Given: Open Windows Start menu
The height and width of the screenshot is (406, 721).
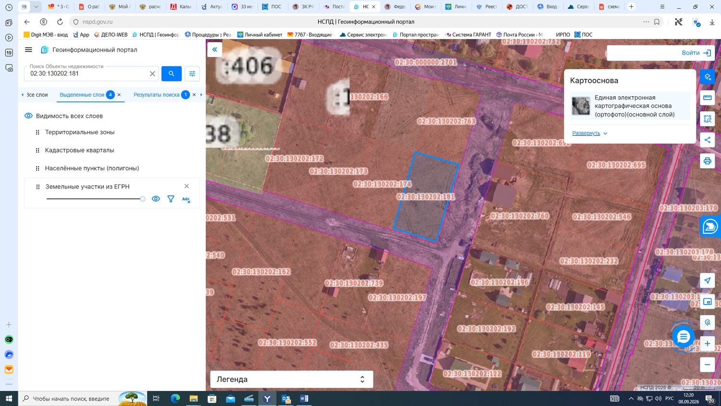Looking at the screenshot, I should point(9,398).
